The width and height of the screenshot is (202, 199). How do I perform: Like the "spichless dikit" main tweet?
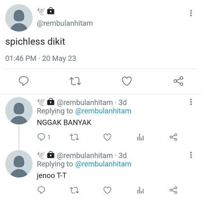point(127,81)
